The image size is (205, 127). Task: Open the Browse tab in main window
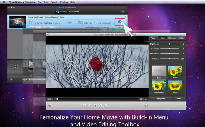pyautogui.click(x=74, y=12)
